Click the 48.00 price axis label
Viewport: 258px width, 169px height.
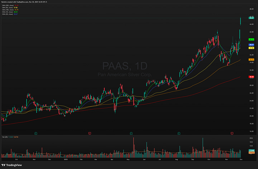click(x=252, y=9)
